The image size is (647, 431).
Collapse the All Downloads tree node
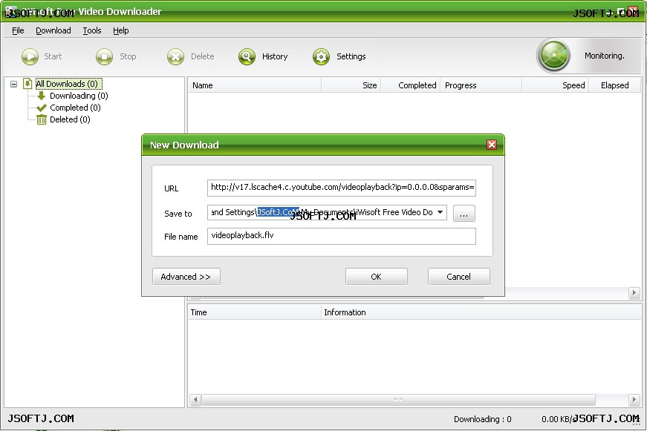point(13,84)
